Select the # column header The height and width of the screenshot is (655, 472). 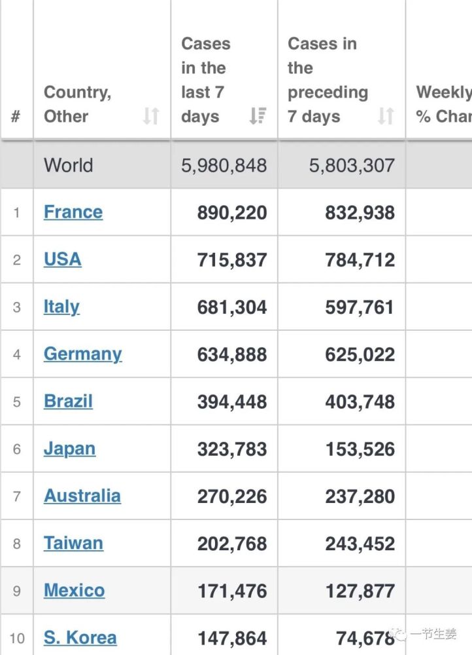click(16, 116)
